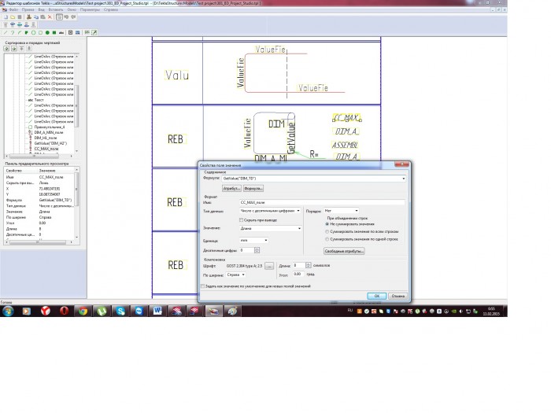The height and width of the screenshot is (413, 551).
Task: Select the filled green rectangle tool
Action: pyautogui.click(x=54, y=33)
